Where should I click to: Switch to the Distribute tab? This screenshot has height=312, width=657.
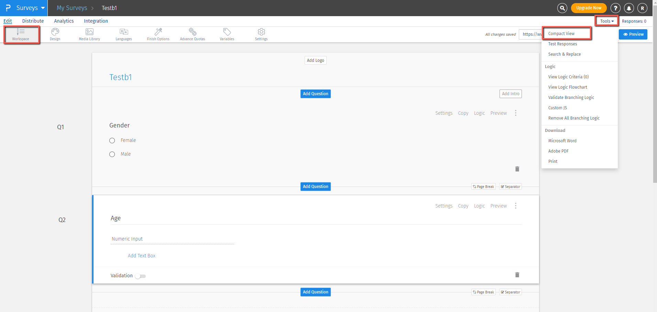click(x=33, y=21)
